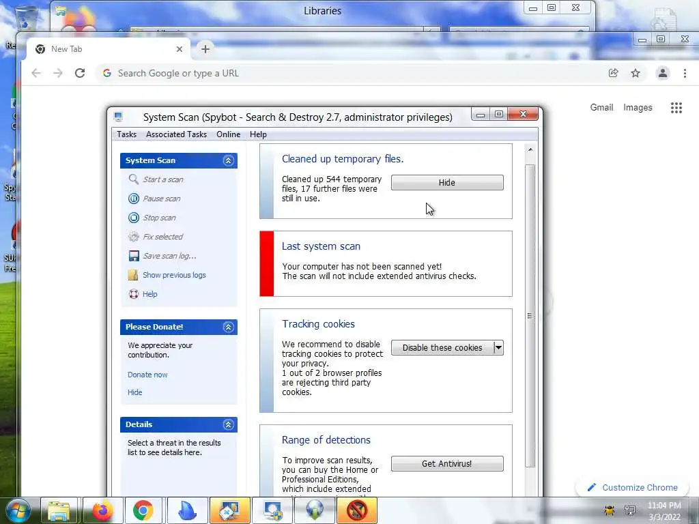Click the Last system scan heading

click(x=321, y=246)
